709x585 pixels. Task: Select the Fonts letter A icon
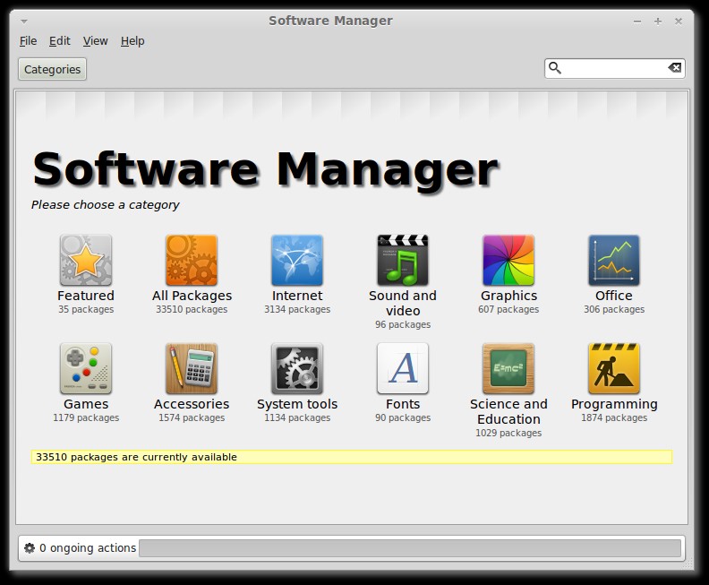403,368
